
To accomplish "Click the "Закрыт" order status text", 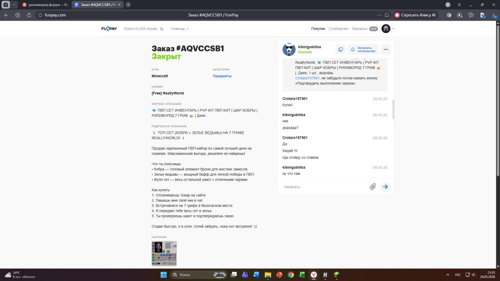I will (x=166, y=56).
